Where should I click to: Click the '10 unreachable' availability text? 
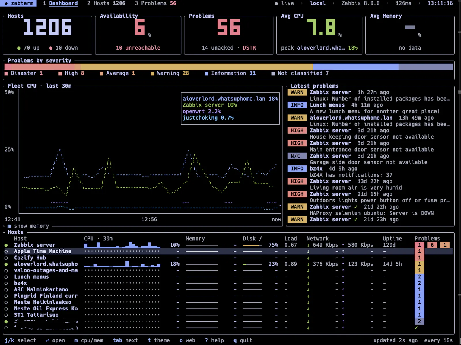(x=138, y=48)
